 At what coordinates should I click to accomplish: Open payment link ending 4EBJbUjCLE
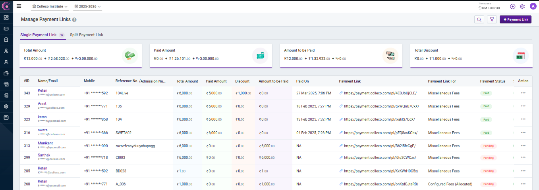coord(381,93)
